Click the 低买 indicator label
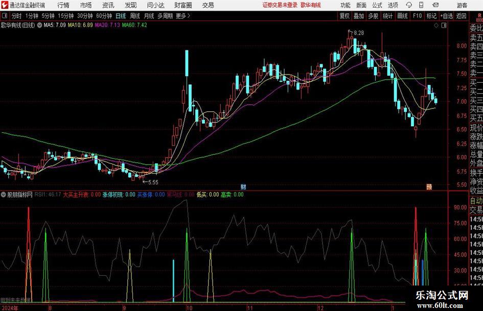This screenshot has width=483, height=311. click(x=208, y=195)
